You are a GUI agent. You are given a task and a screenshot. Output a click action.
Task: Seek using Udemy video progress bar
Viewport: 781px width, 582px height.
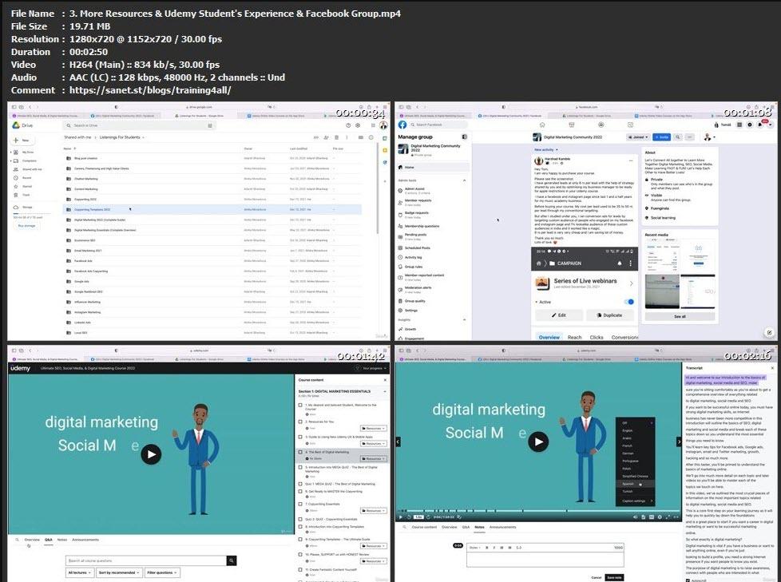[x=538, y=511]
